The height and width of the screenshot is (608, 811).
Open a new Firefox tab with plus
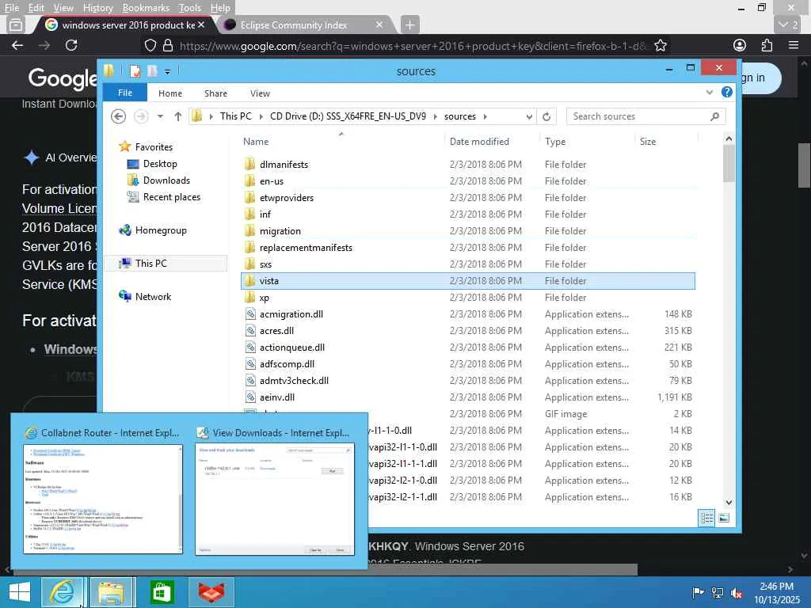409,25
